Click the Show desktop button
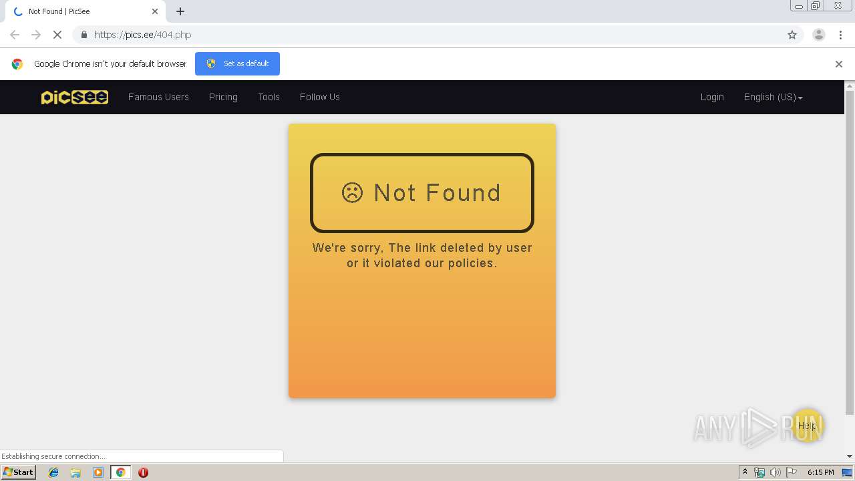Screen dimensions: 855x481 coord(848,472)
